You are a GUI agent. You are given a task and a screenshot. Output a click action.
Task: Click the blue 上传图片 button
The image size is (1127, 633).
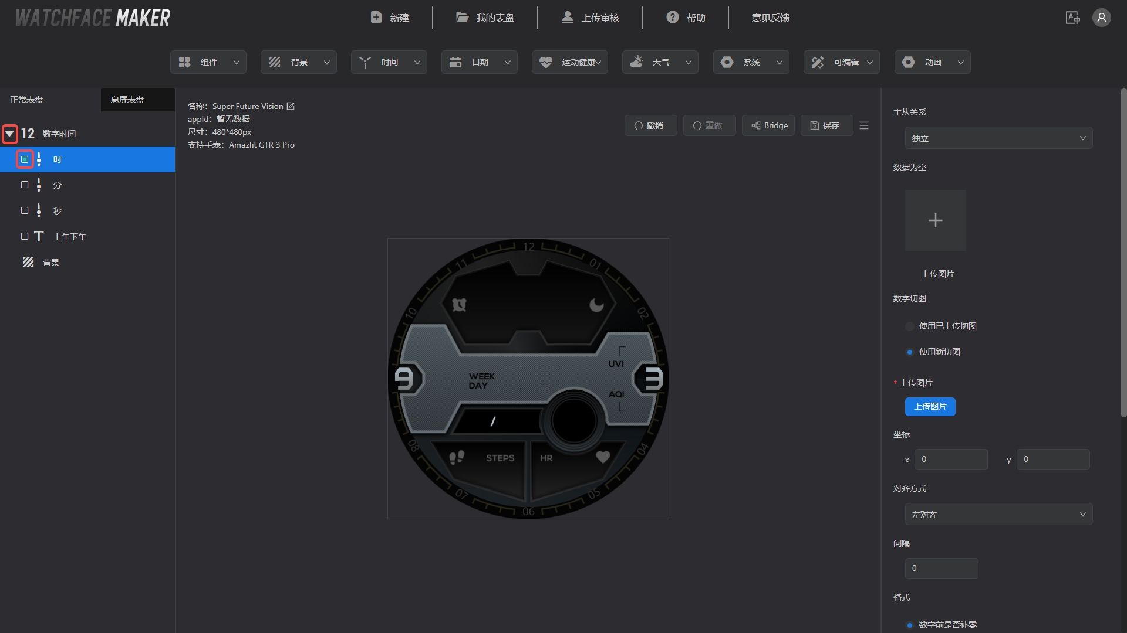pyautogui.click(x=930, y=406)
